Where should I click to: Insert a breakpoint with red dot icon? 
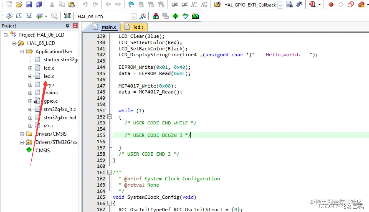tap(331, 5)
